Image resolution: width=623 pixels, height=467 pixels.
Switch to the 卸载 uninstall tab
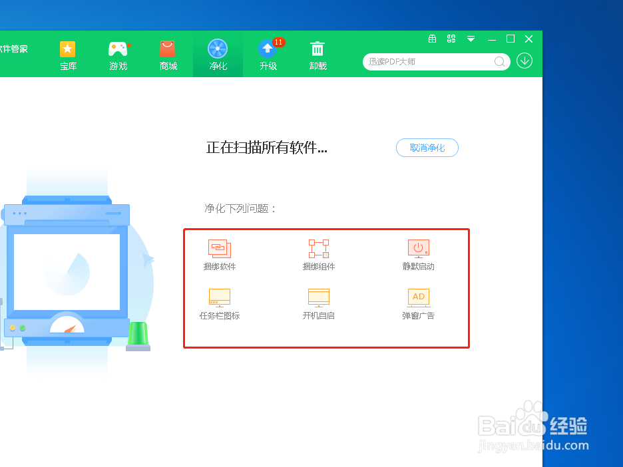click(x=317, y=54)
